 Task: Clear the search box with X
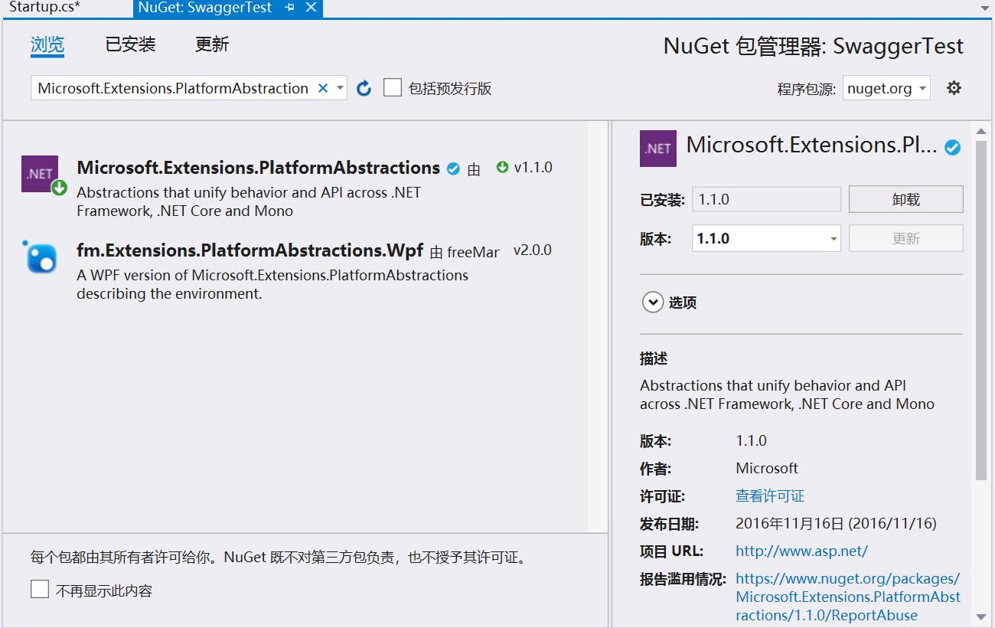pos(323,88)
